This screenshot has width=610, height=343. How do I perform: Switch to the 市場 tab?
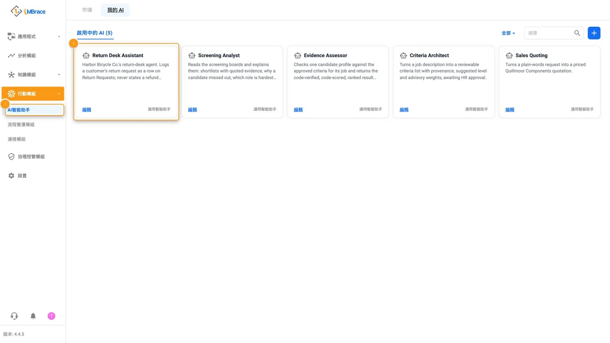[87, 10]
